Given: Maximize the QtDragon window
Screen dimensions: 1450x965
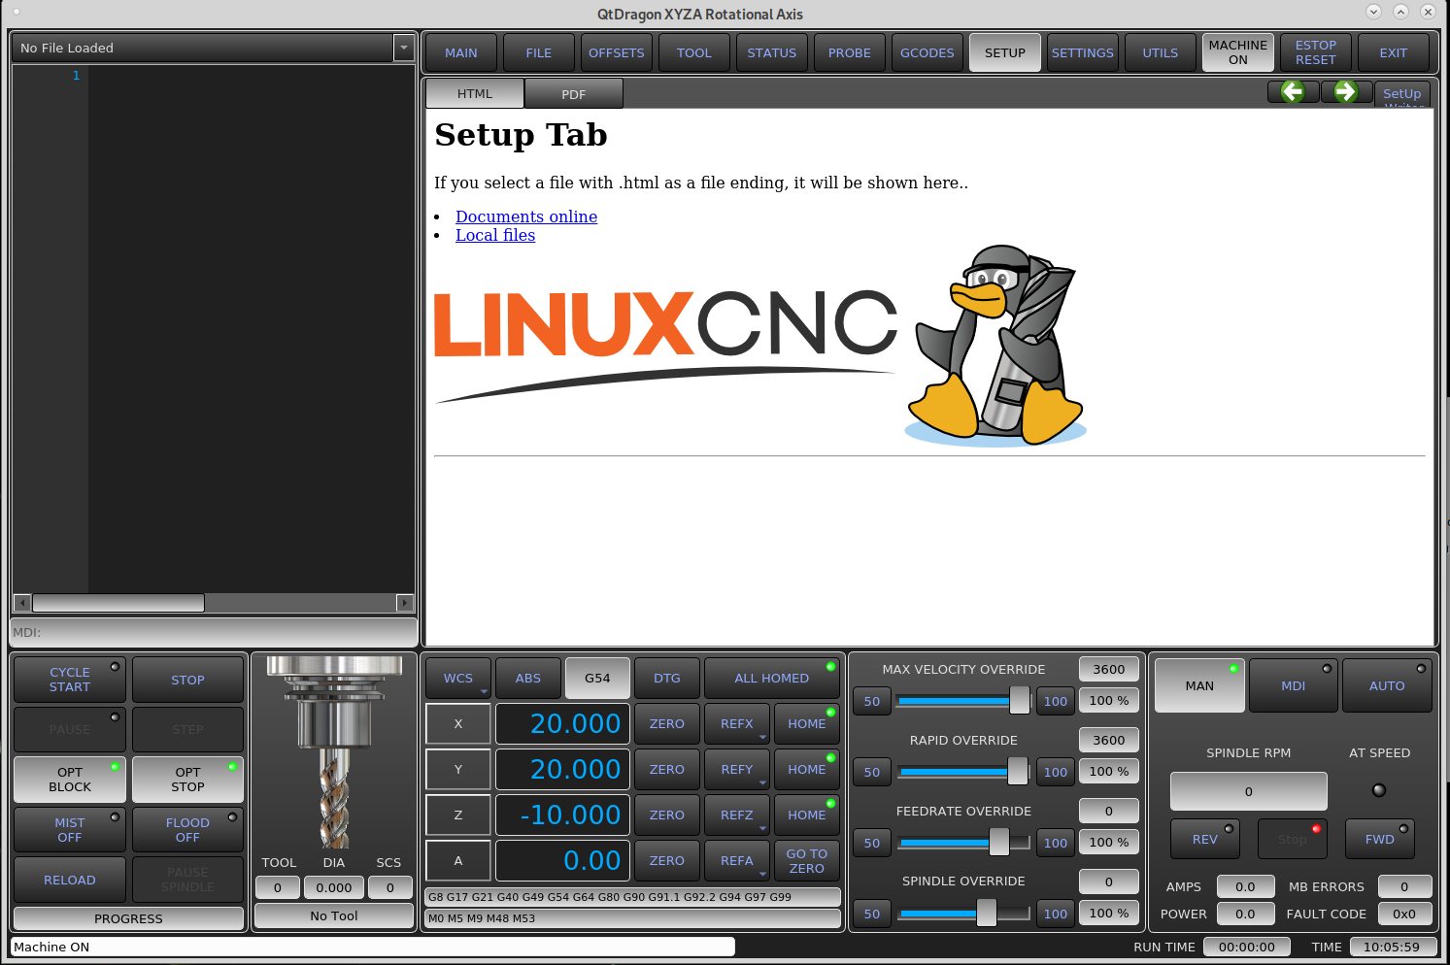Looking at the screenshot, I should (x=1400, y=12).
